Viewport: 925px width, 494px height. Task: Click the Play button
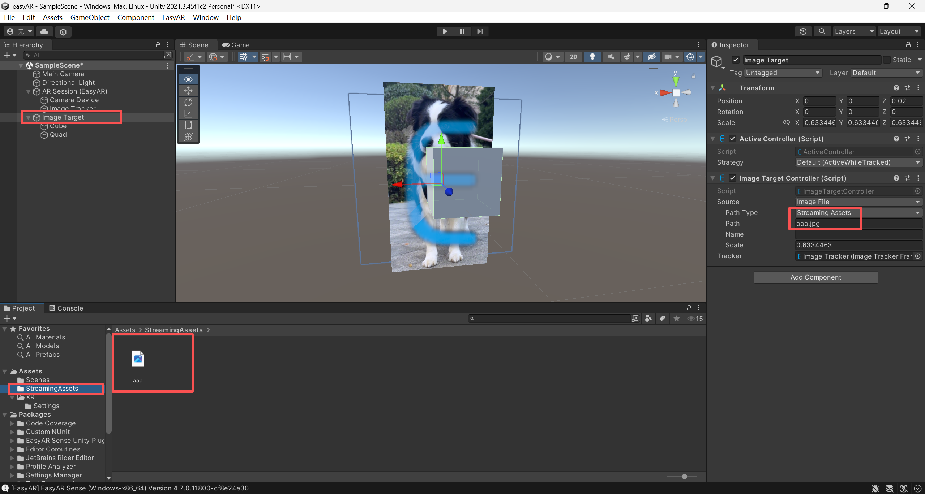pyautogui.click(x=445, y=31)
